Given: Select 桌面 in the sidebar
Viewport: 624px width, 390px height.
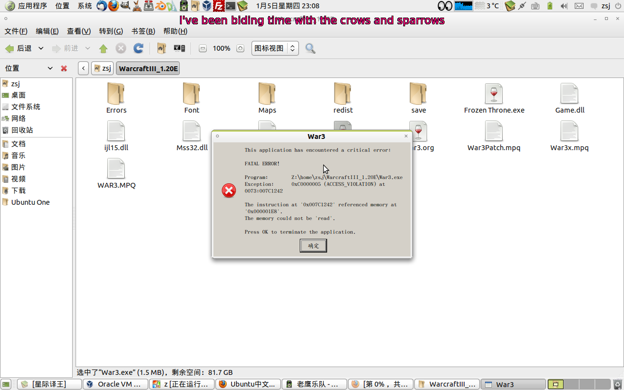Looking at the screenshot, I should [x=19, y=95].
